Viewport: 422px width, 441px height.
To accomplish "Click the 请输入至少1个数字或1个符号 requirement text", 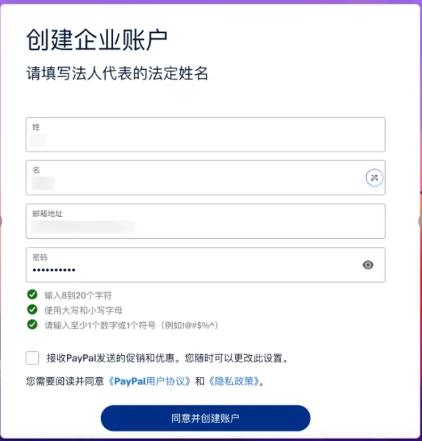I will 100,326.
